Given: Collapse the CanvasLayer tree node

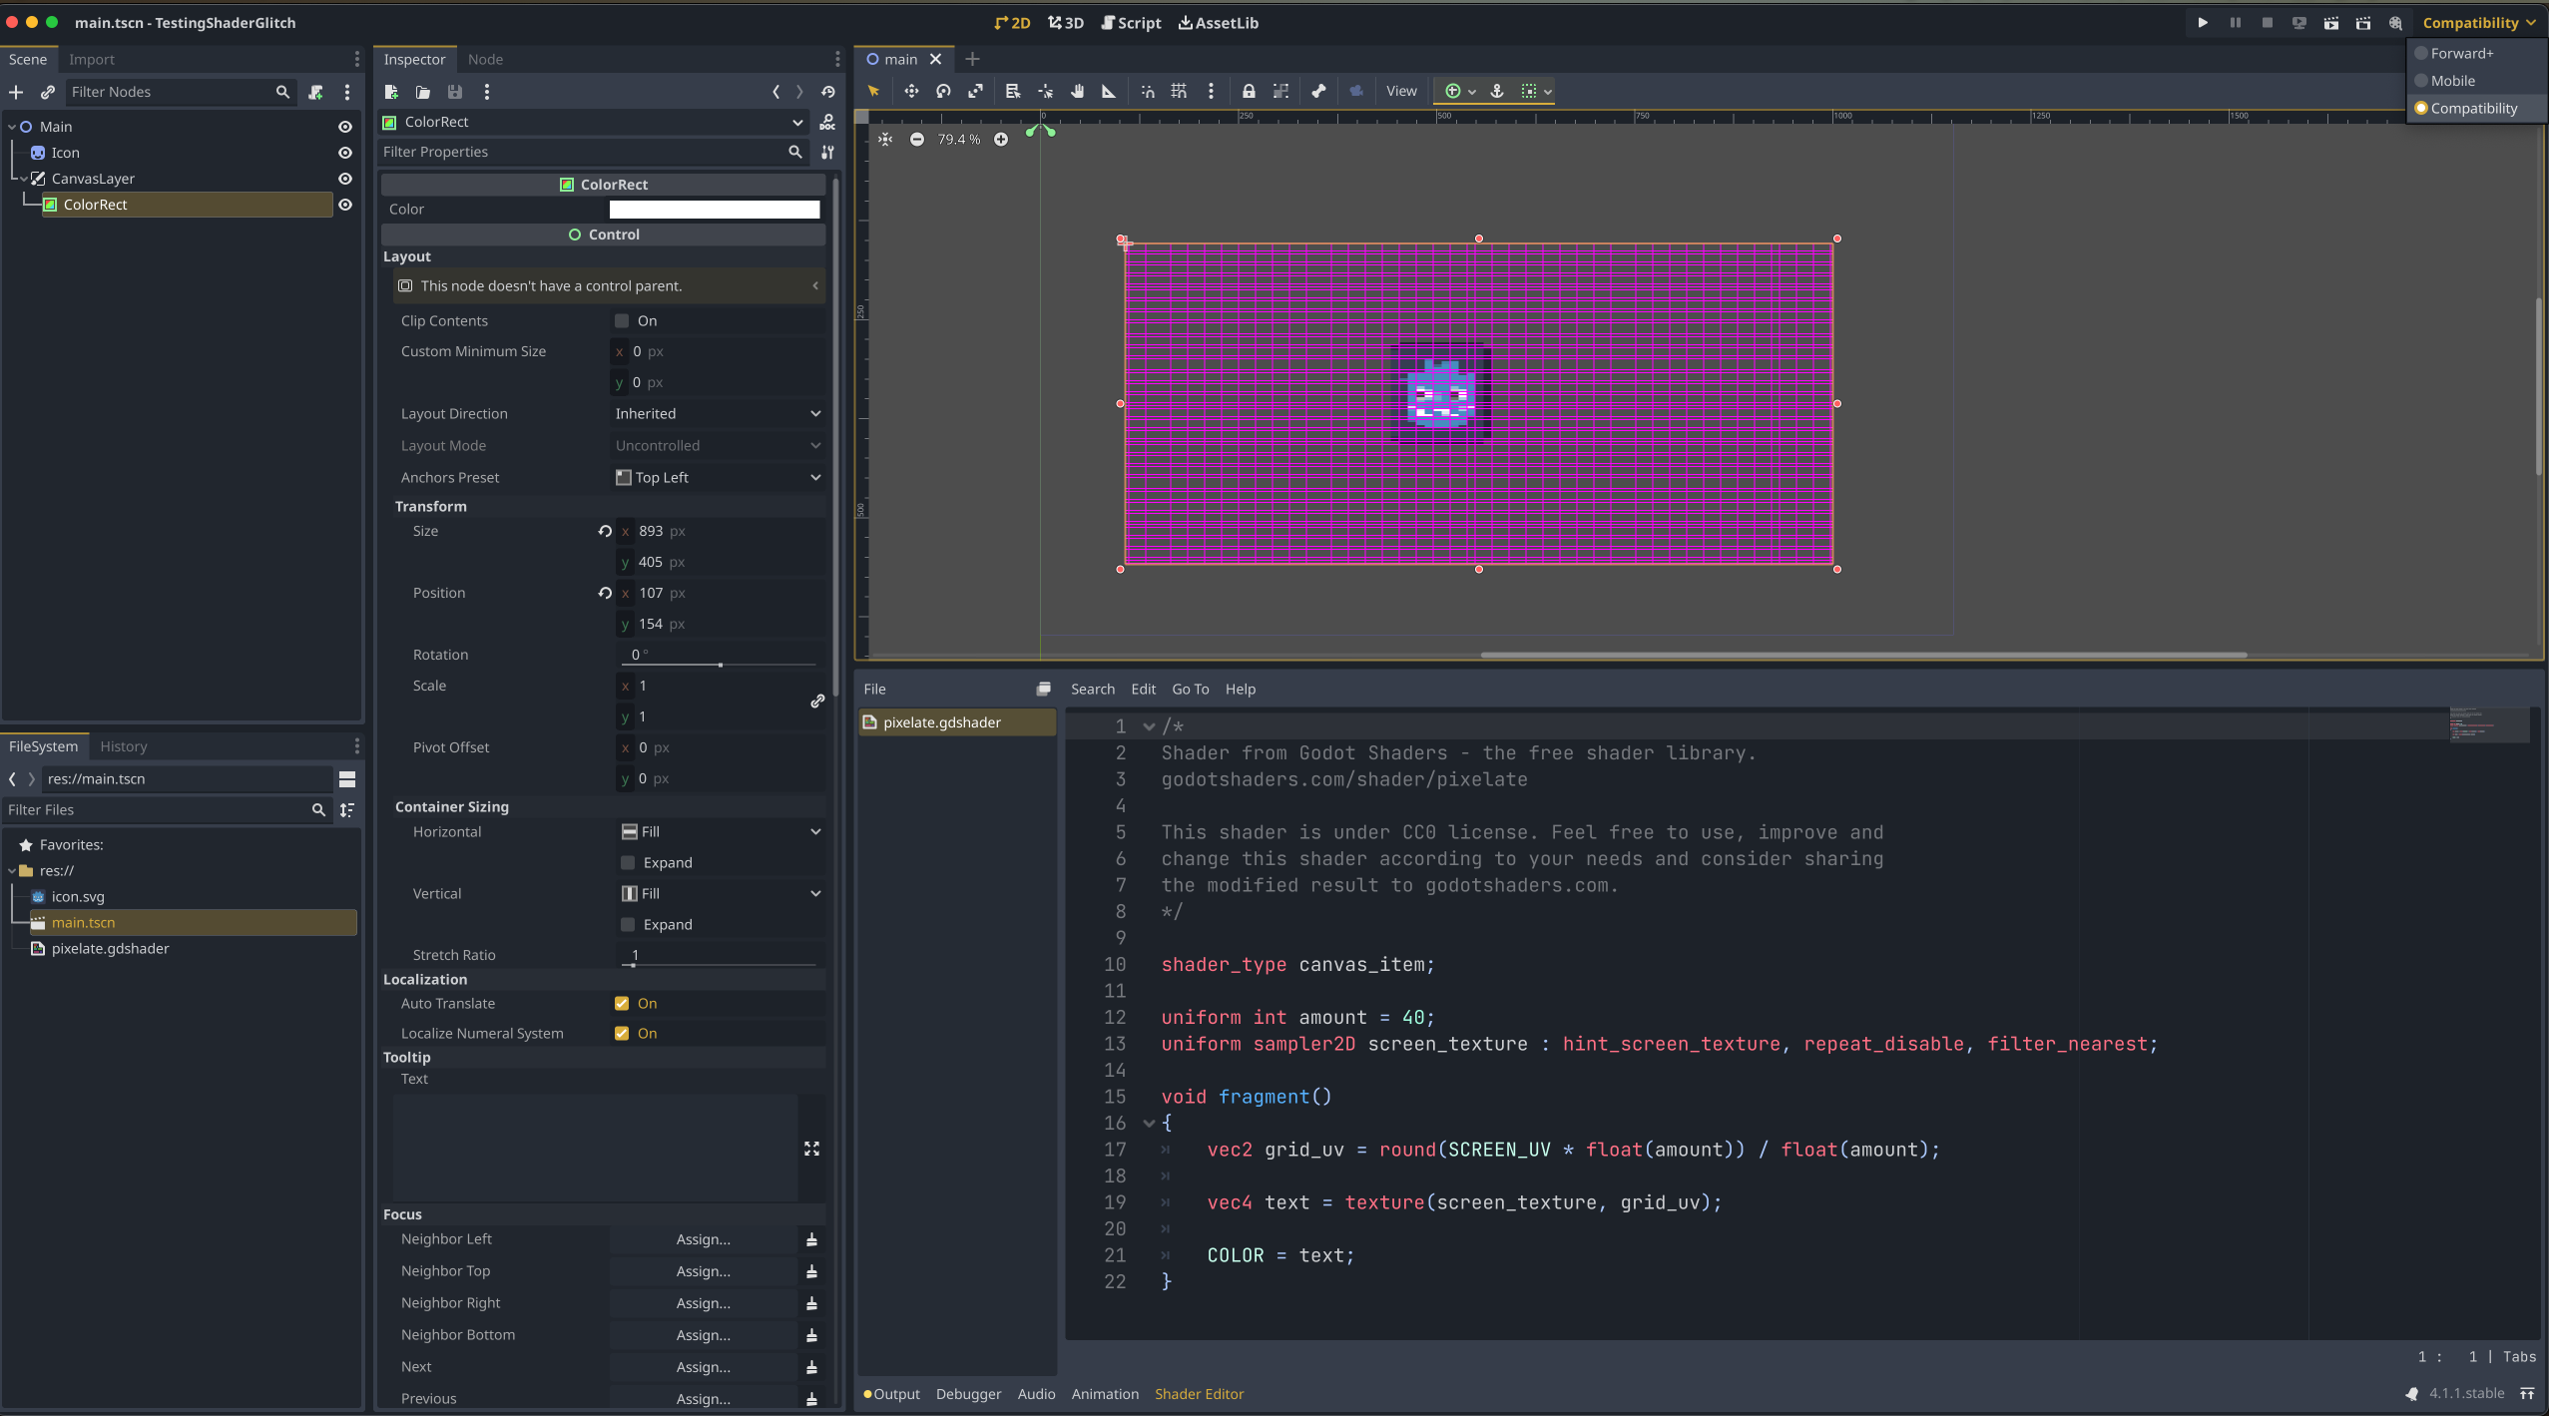Looking at the screenshot, I should tap(24, 179).
